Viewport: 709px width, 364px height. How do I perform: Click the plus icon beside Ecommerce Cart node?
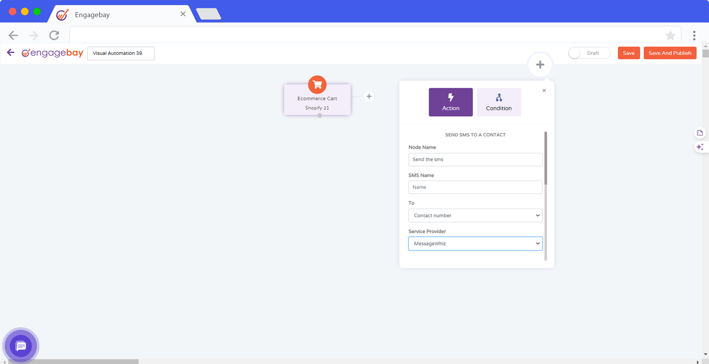coord(369,96)
